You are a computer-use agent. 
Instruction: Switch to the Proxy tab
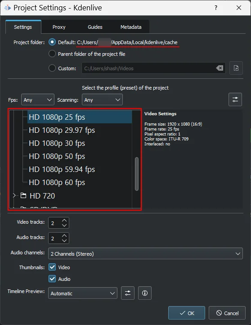click(59, 27)
